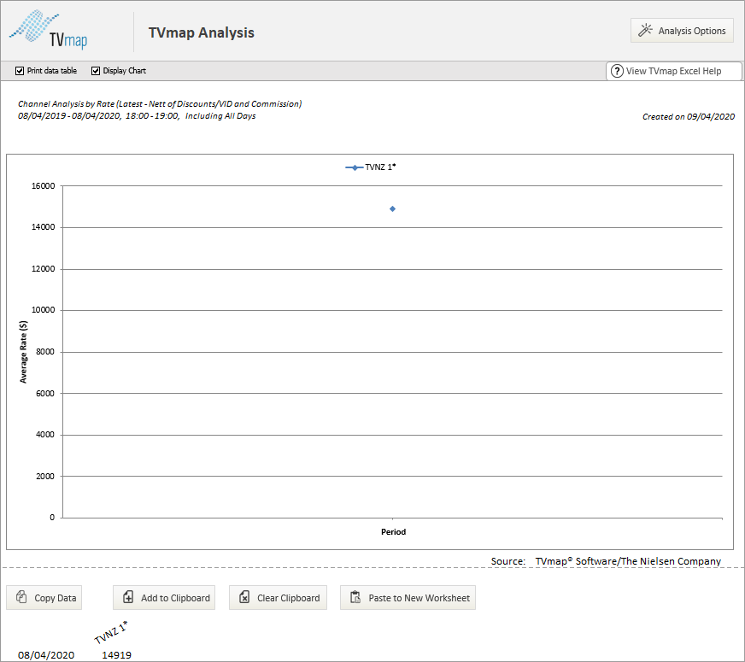The image size is (745, 662).
Task: Click the 4000 axis label
Action: 45,435
